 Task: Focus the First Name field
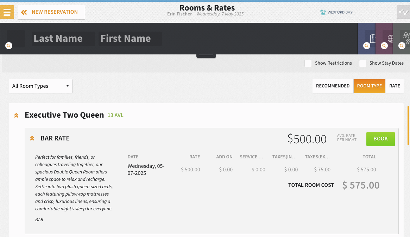(x=130, y=39)
